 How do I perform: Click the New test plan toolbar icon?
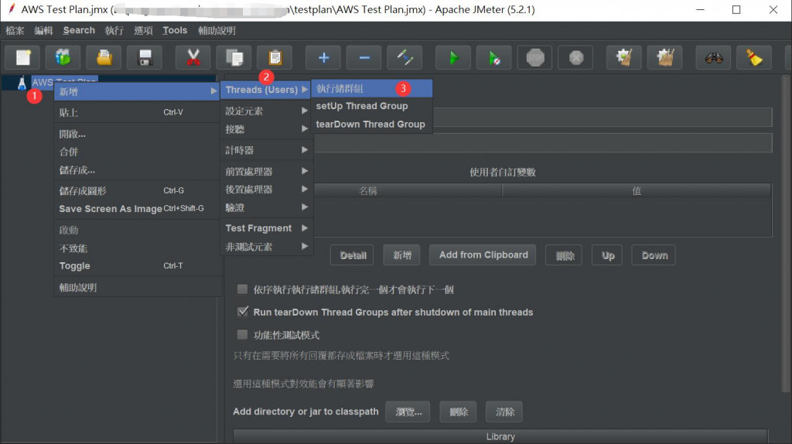point(23,57)
